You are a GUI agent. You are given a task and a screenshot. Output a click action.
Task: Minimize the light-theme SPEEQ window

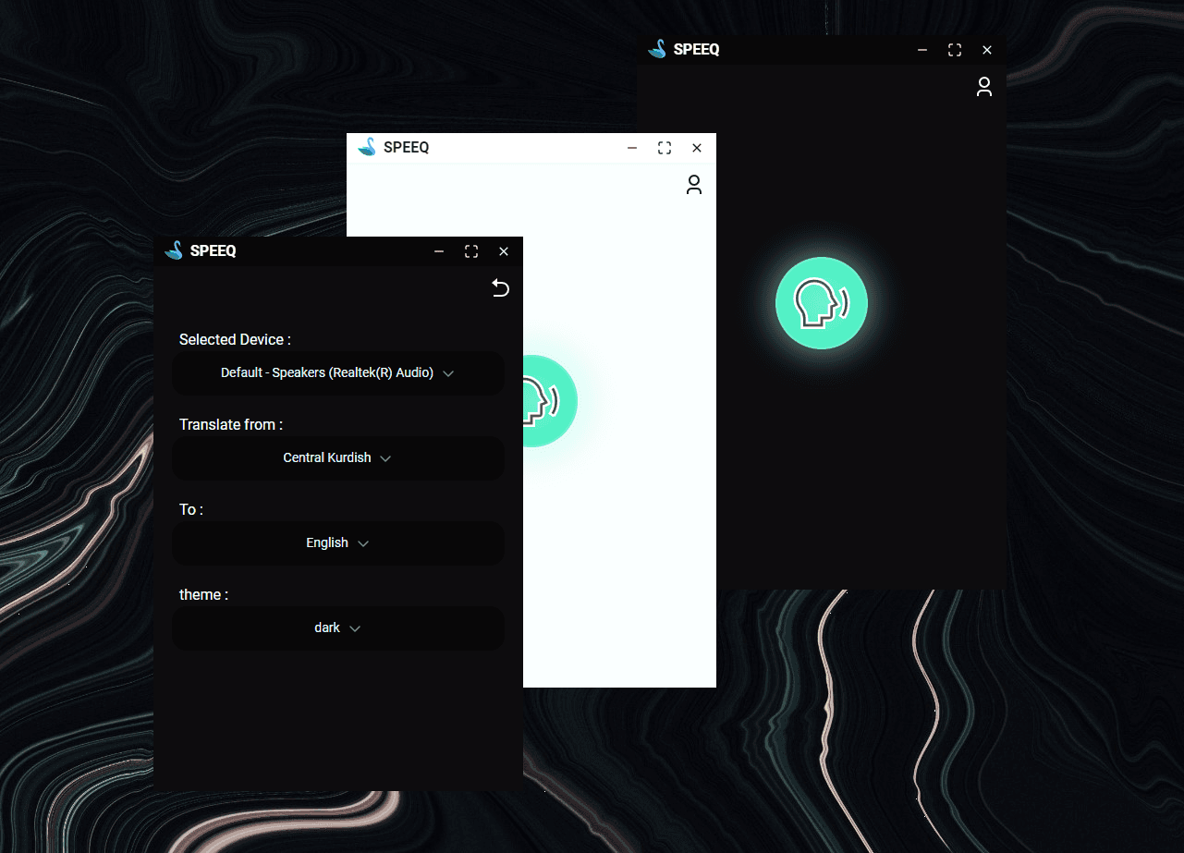point(632,148)
